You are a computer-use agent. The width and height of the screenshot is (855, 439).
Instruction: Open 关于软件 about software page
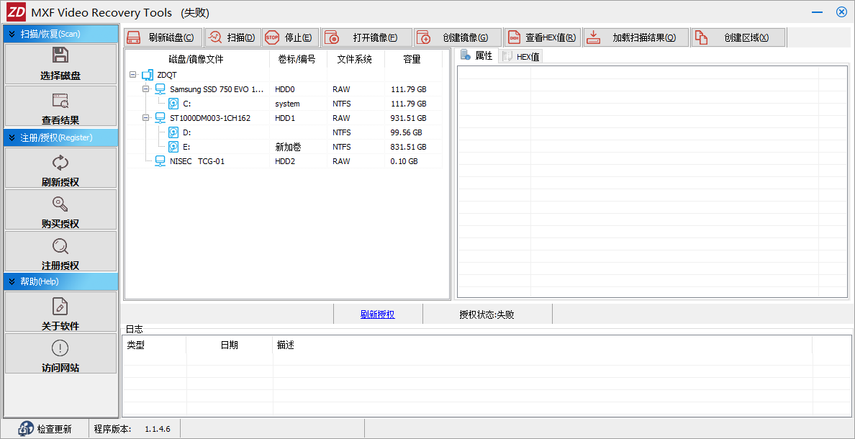tap(60, 312)
